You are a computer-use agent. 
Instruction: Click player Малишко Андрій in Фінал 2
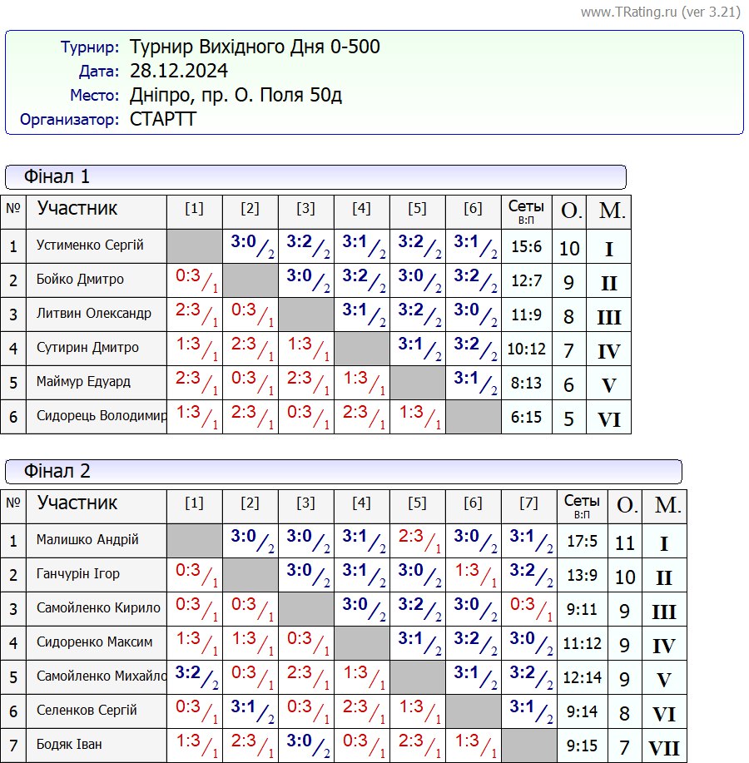[87, 540]
